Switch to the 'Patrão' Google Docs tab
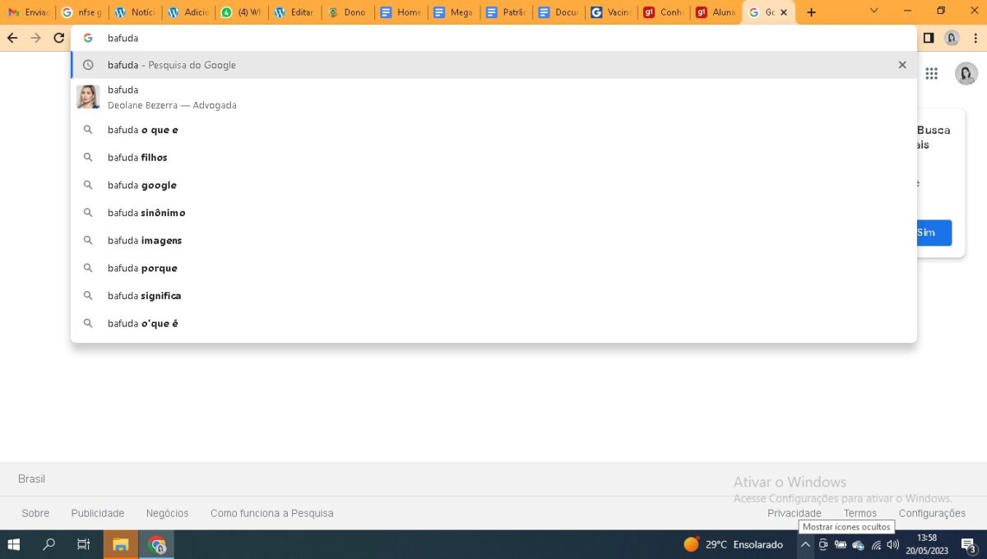 coord(507,12)
